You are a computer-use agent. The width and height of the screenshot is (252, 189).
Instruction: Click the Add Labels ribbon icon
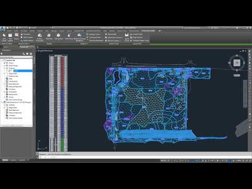tap(4, 36)
